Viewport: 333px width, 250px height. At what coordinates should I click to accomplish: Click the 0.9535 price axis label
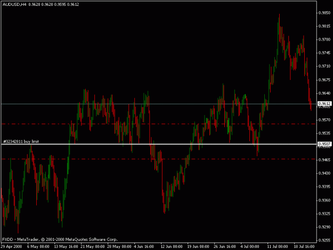click(324, 133)
